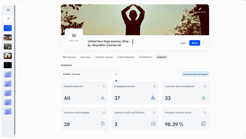
Task: Go to the Learners' Access tab
Action: [x=104, y=57]
